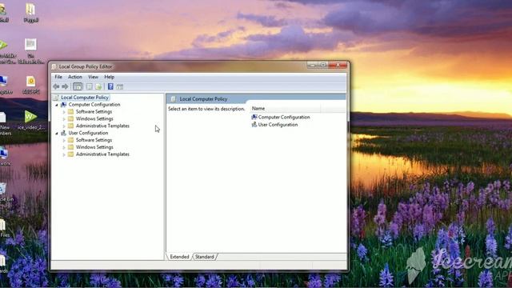
Task: Expand Software Settings under User Configuration
Action: pyautogui.click(x=64, y=140)
